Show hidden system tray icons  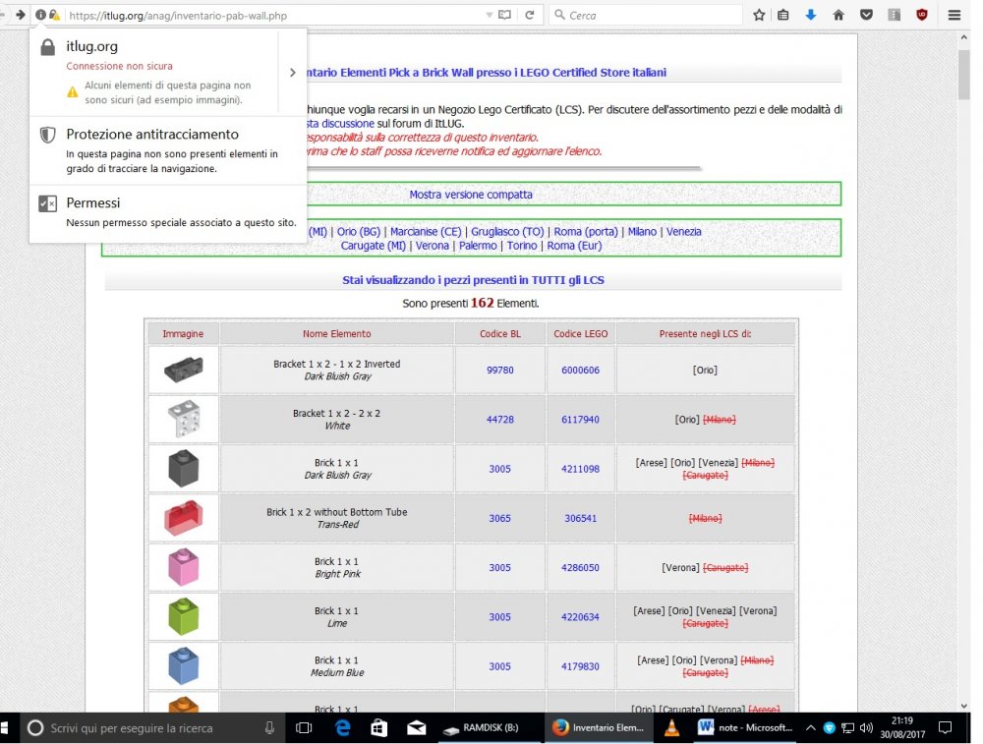click(x=811, y=727)
